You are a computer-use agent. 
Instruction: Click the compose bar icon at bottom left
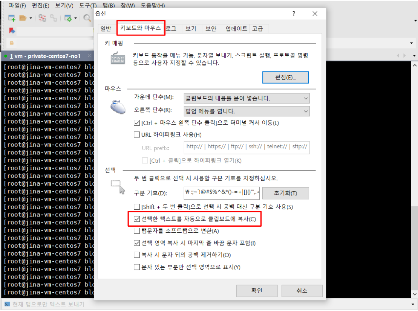7,304
